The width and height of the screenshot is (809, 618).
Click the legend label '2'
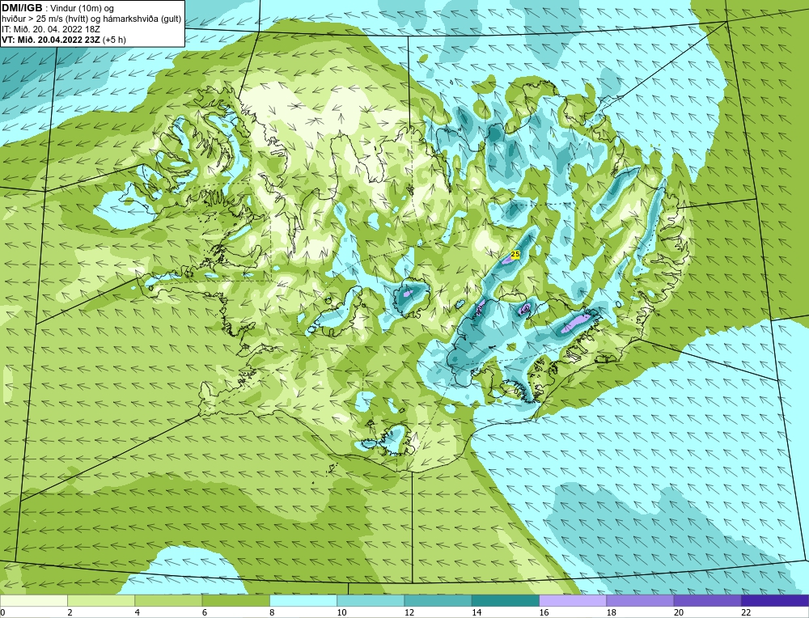tap(70, 612)
